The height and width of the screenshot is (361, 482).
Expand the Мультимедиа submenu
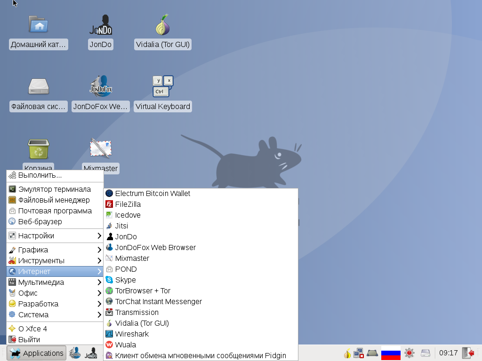click(55, 282)
